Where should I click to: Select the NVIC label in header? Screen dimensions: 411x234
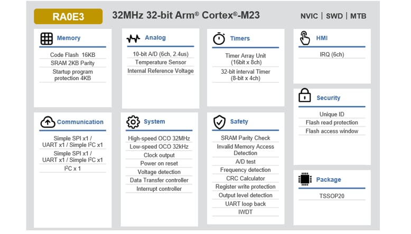(x=309, y=16)
